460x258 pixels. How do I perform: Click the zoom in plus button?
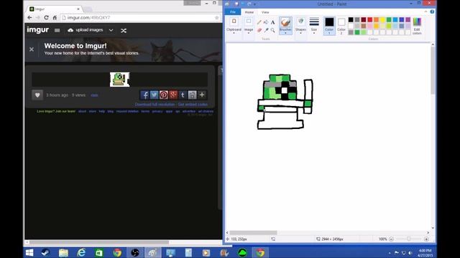(x=426, y=239)
